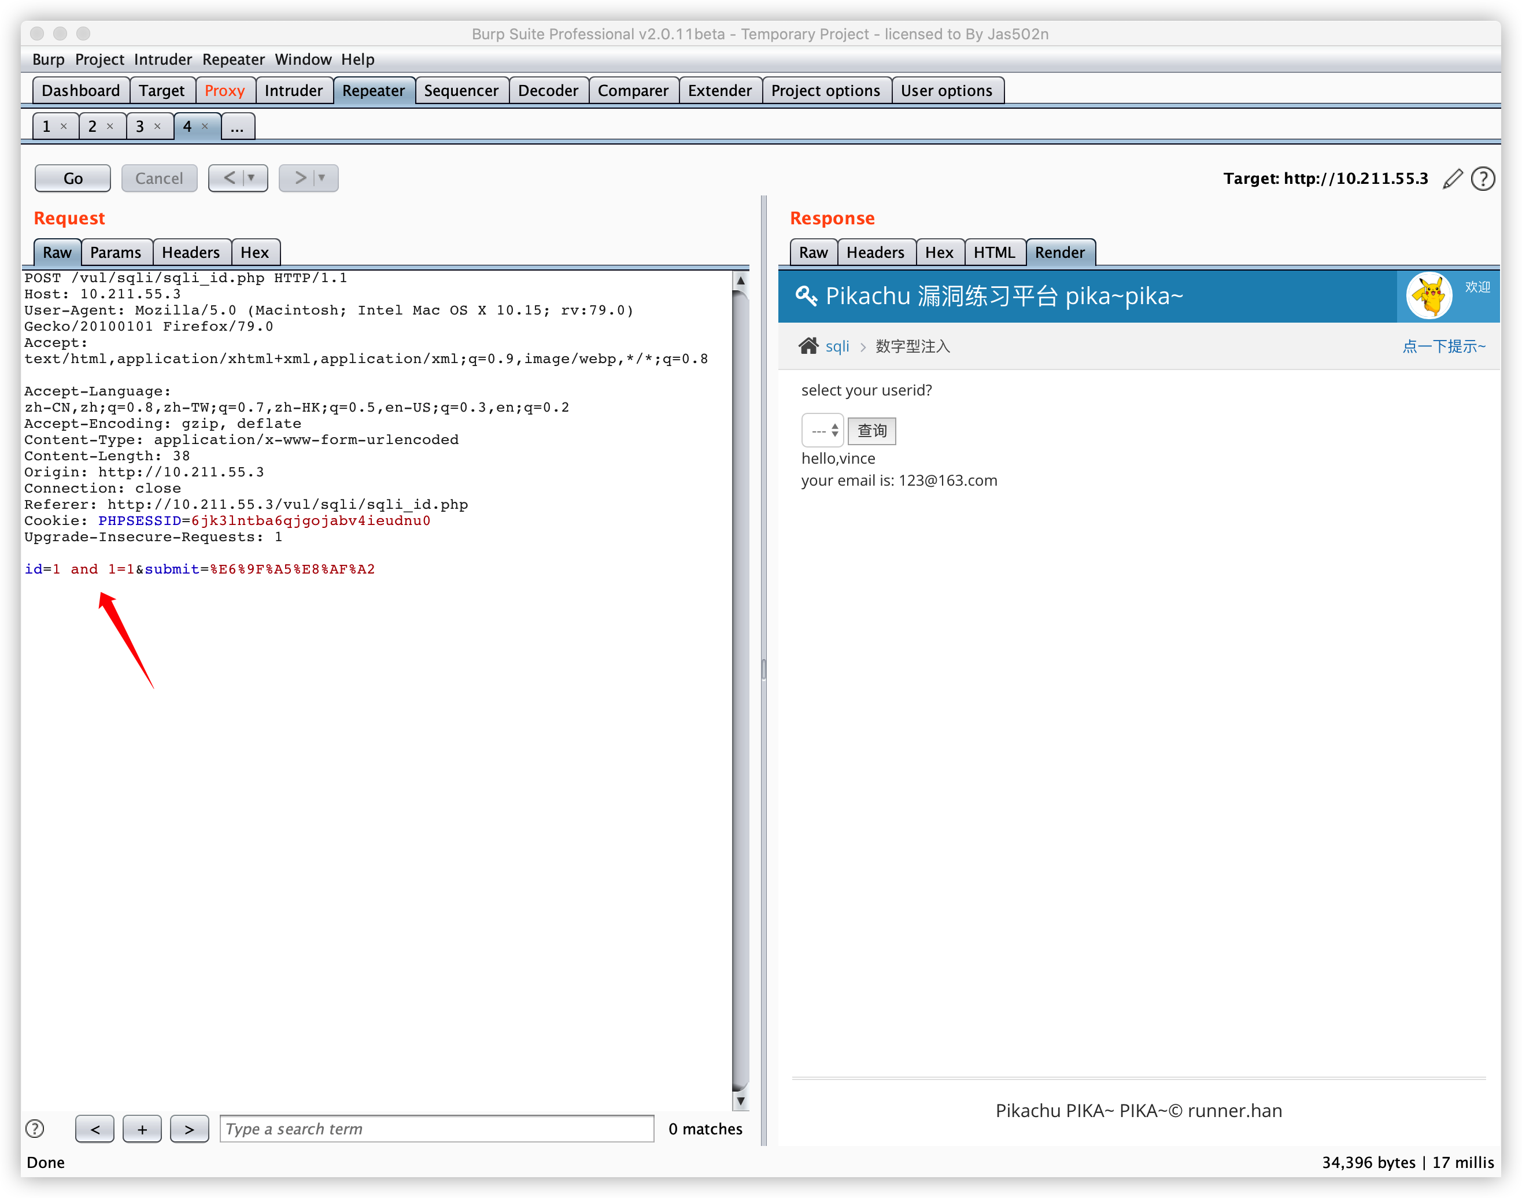1522x1198 pixels.
Task: Open the Repeater help question mark icon
Action: 1482,179
